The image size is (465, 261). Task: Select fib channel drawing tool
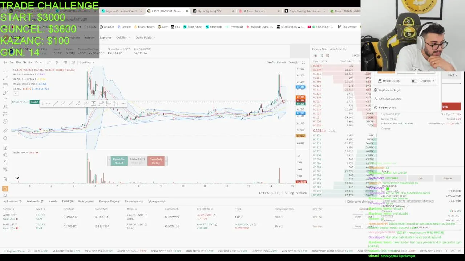click(5, 86)
